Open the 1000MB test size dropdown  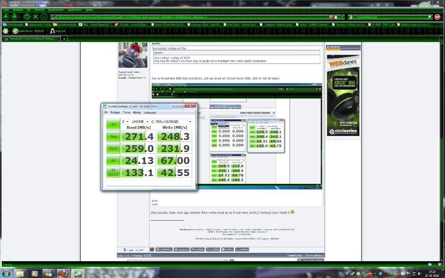pos(139,122)
